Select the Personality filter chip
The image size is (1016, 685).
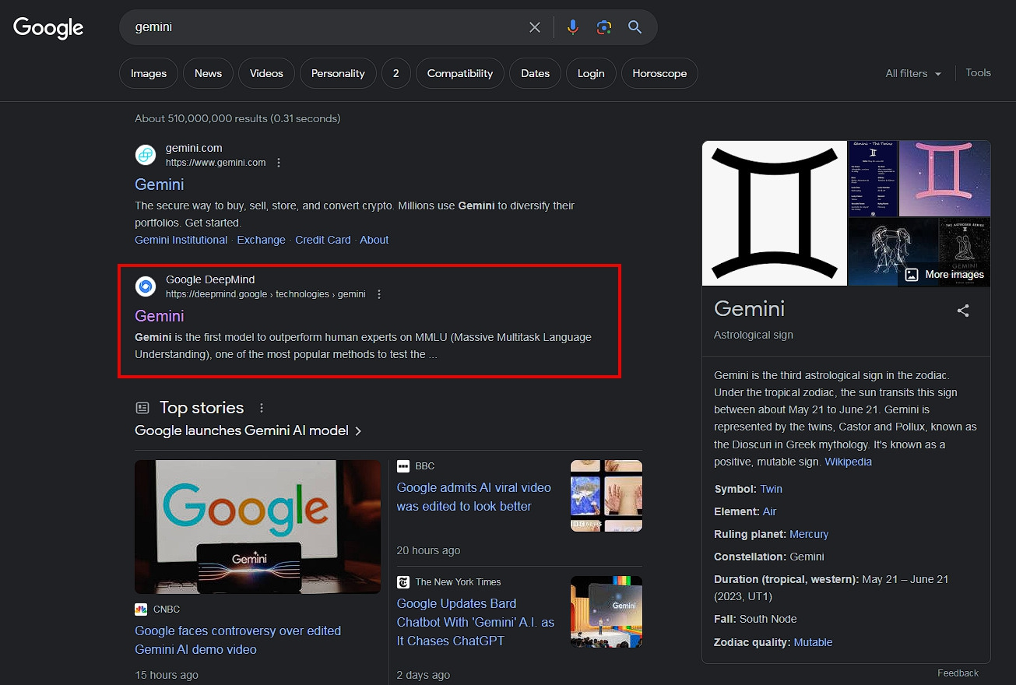coord(338,73)
